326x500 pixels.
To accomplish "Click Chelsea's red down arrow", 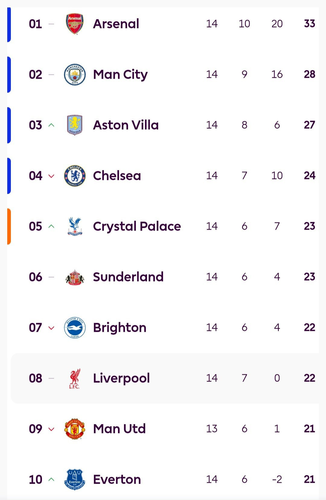I will point(51,176).
